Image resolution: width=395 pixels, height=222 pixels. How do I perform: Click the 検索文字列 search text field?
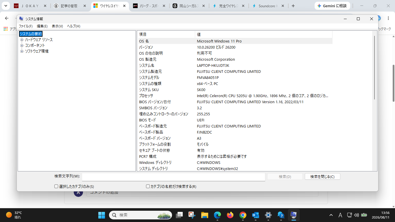pos(173,177)
